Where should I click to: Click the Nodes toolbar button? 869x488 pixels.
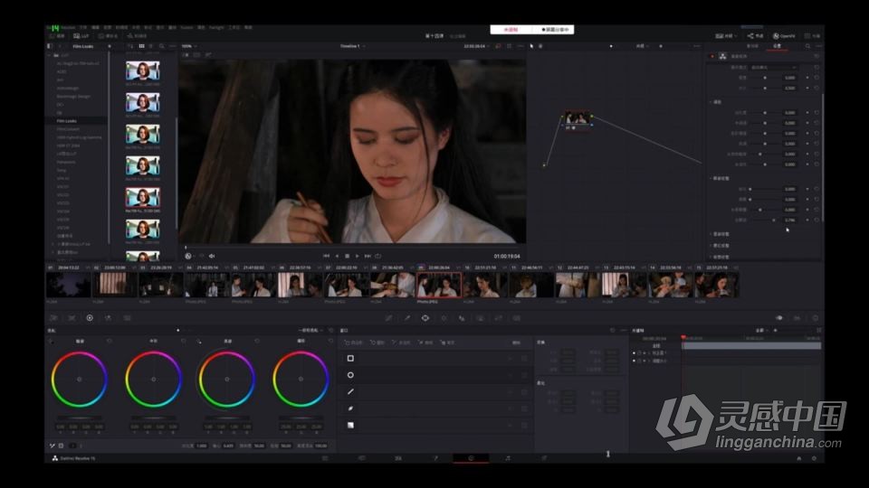755,36
